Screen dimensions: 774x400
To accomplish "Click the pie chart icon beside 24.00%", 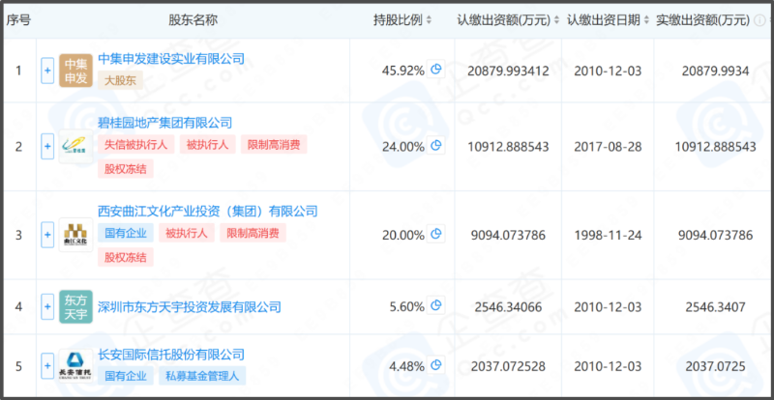I will tap(436, 146).
